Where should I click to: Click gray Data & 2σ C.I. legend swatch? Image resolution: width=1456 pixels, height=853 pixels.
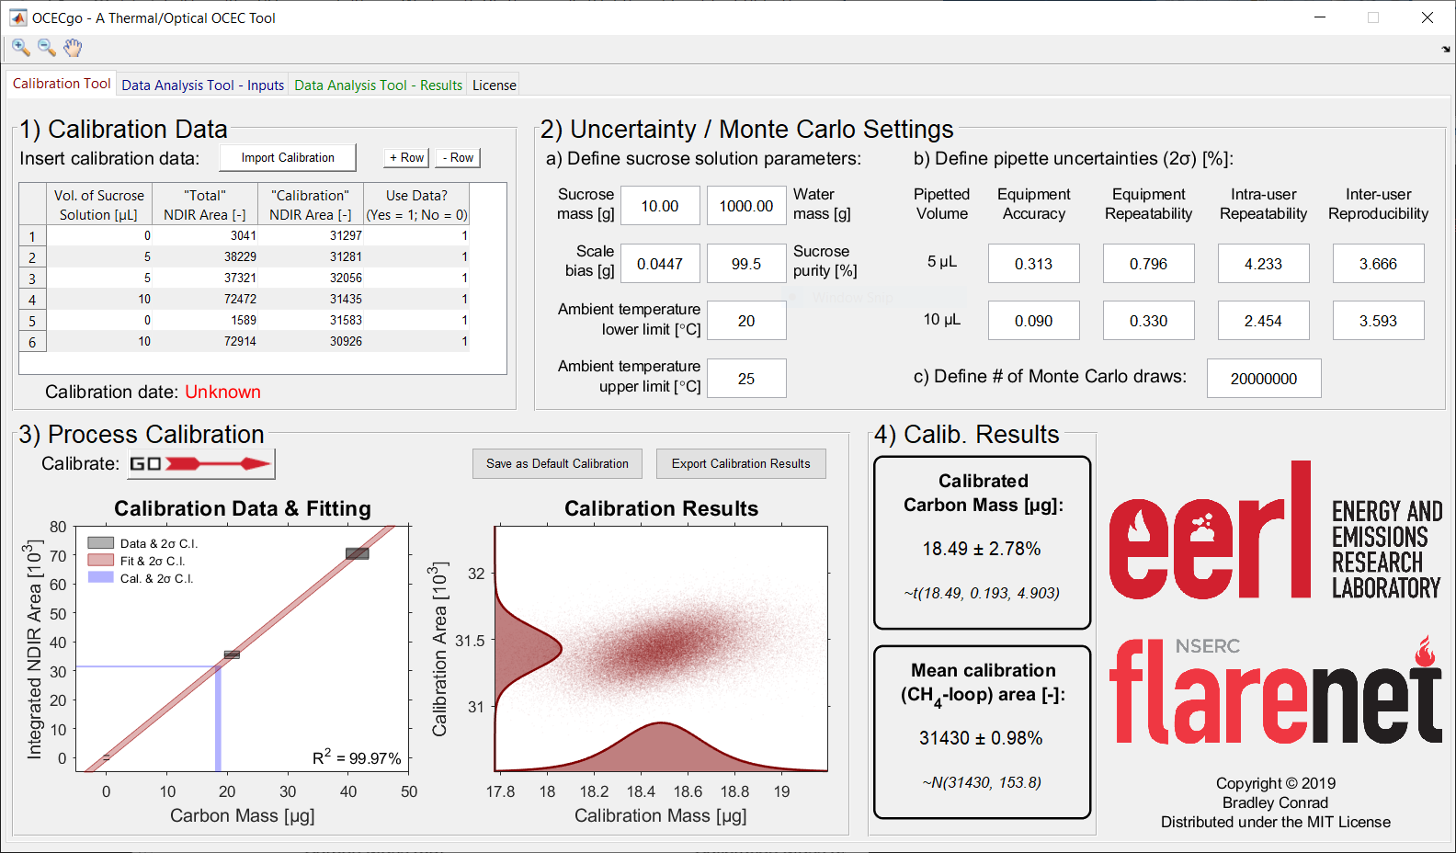(100, 543)
